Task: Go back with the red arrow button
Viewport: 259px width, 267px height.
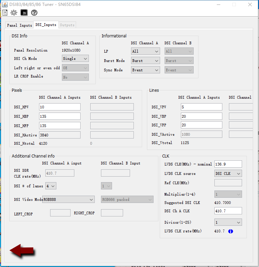Action: pos(22,250)
